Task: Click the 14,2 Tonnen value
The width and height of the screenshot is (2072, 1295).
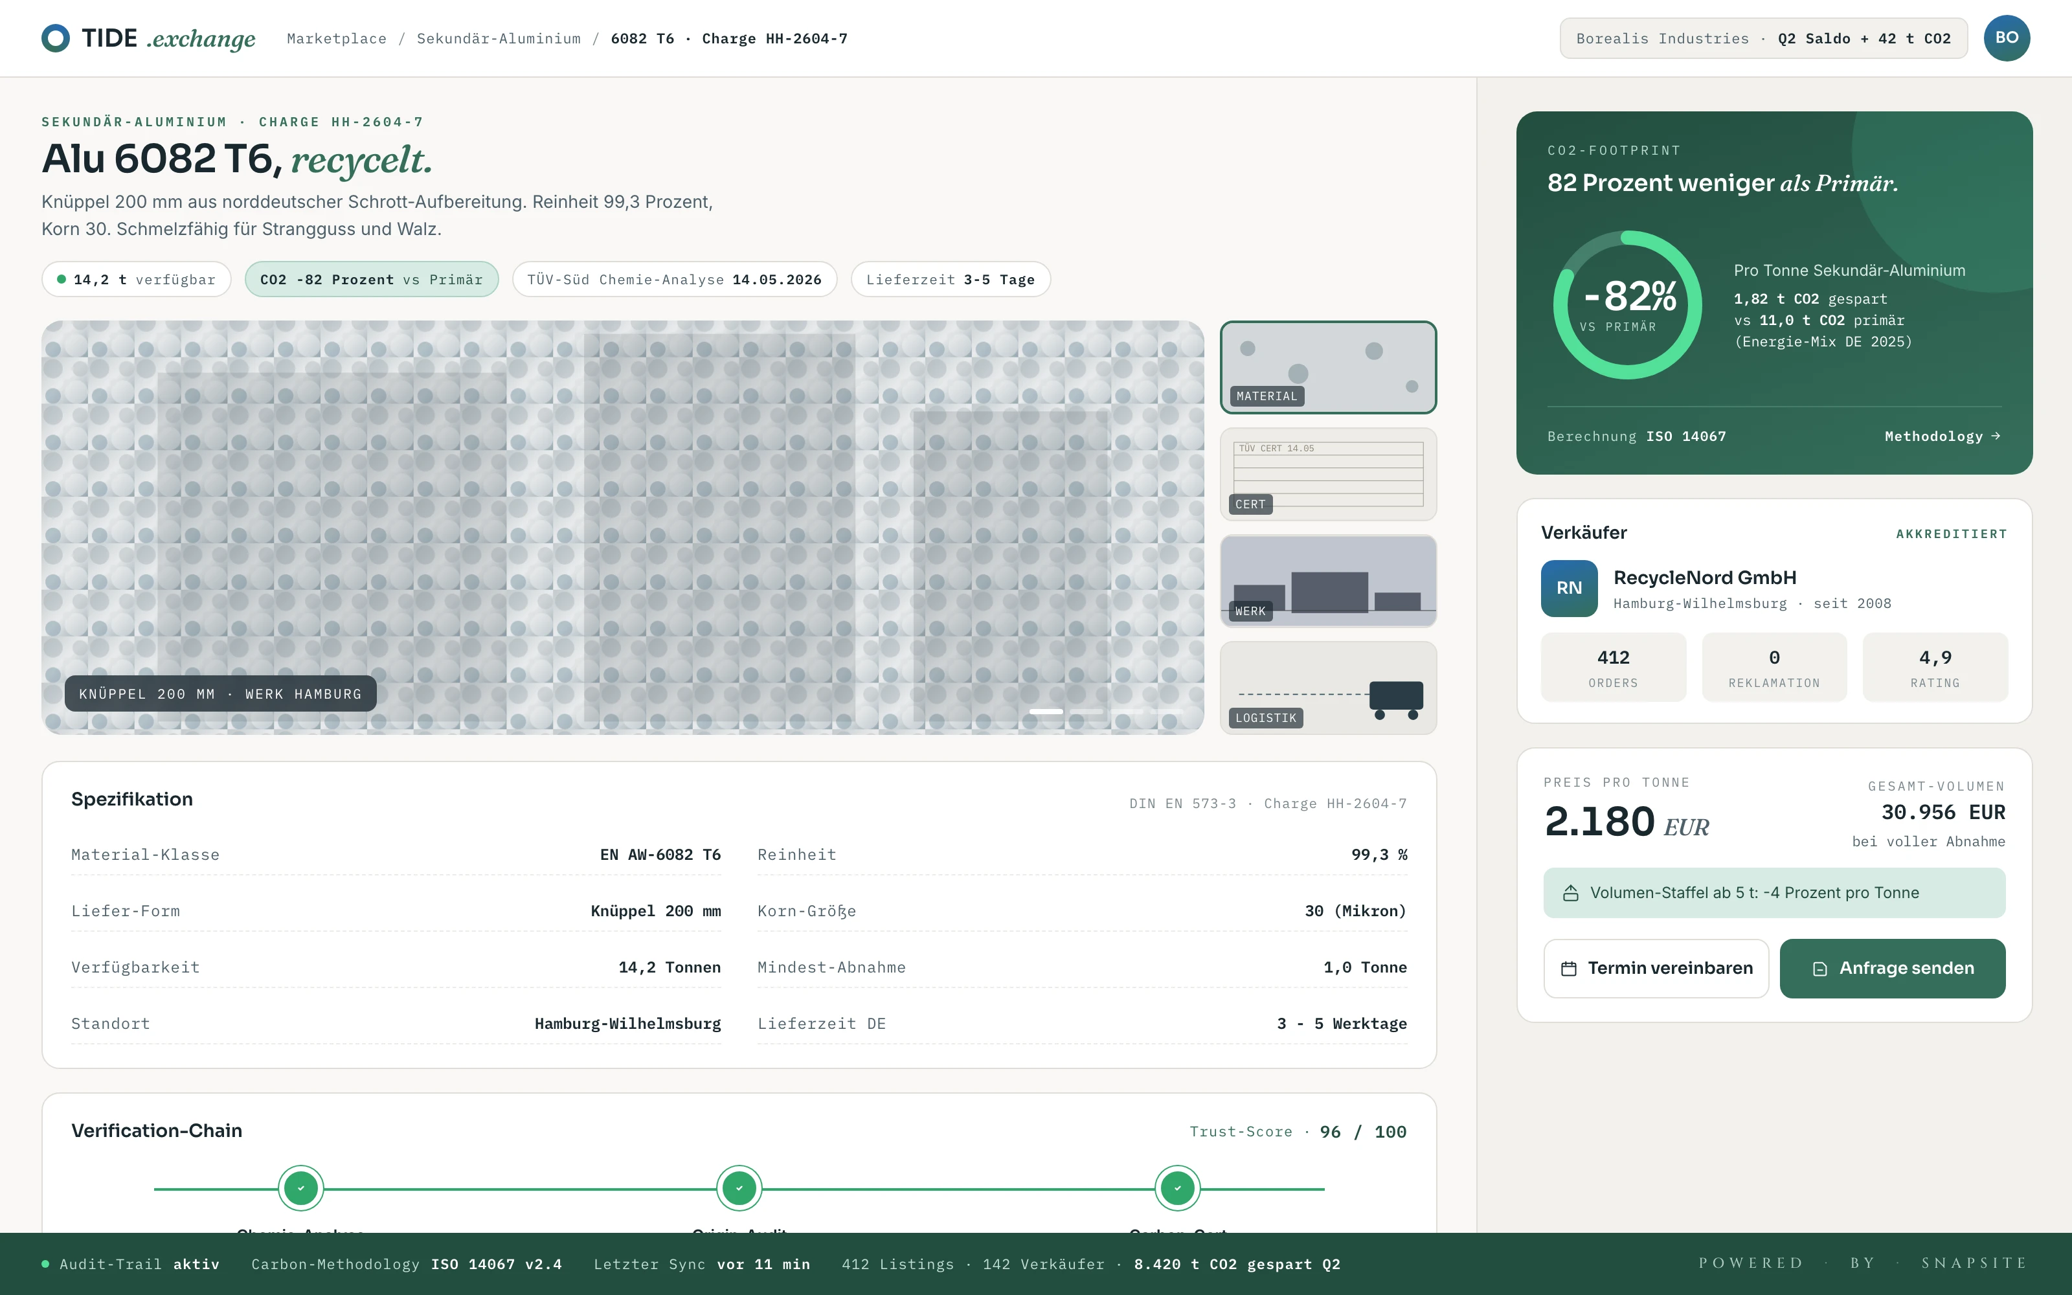Action: click(670, 967)
